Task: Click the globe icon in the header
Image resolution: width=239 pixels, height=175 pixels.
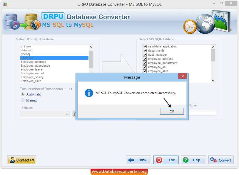Action: pos(205,24)
